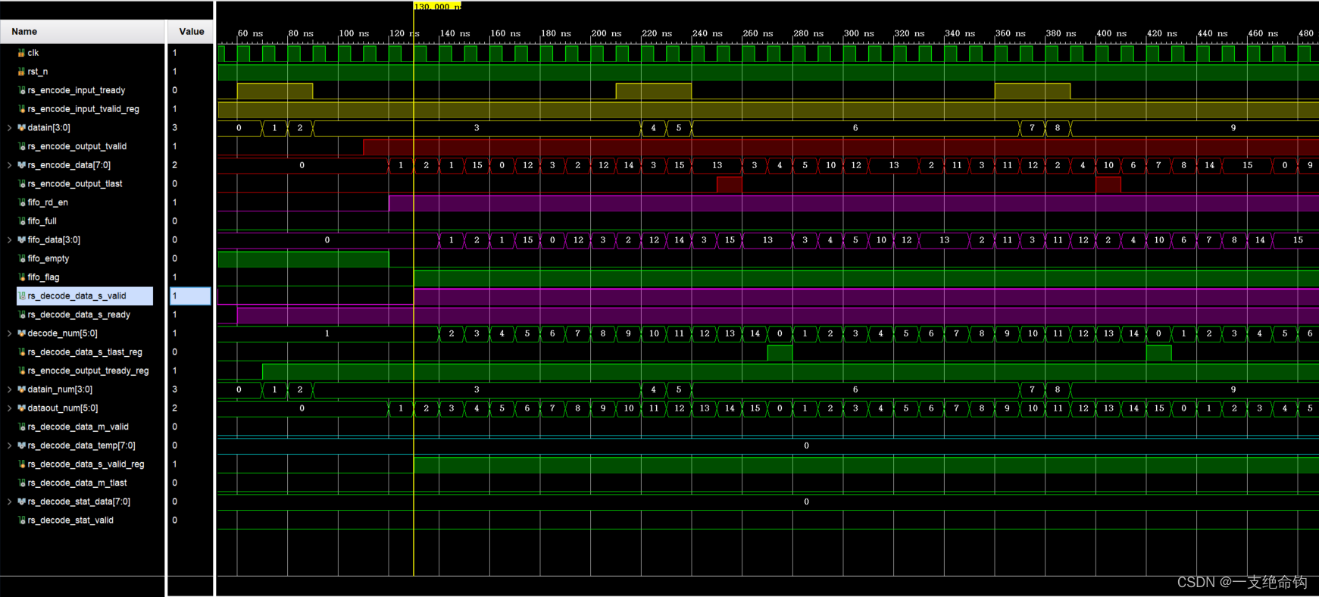Select rs_encode_input_tready signal name

pyautogui.click(x=77, y=90)
